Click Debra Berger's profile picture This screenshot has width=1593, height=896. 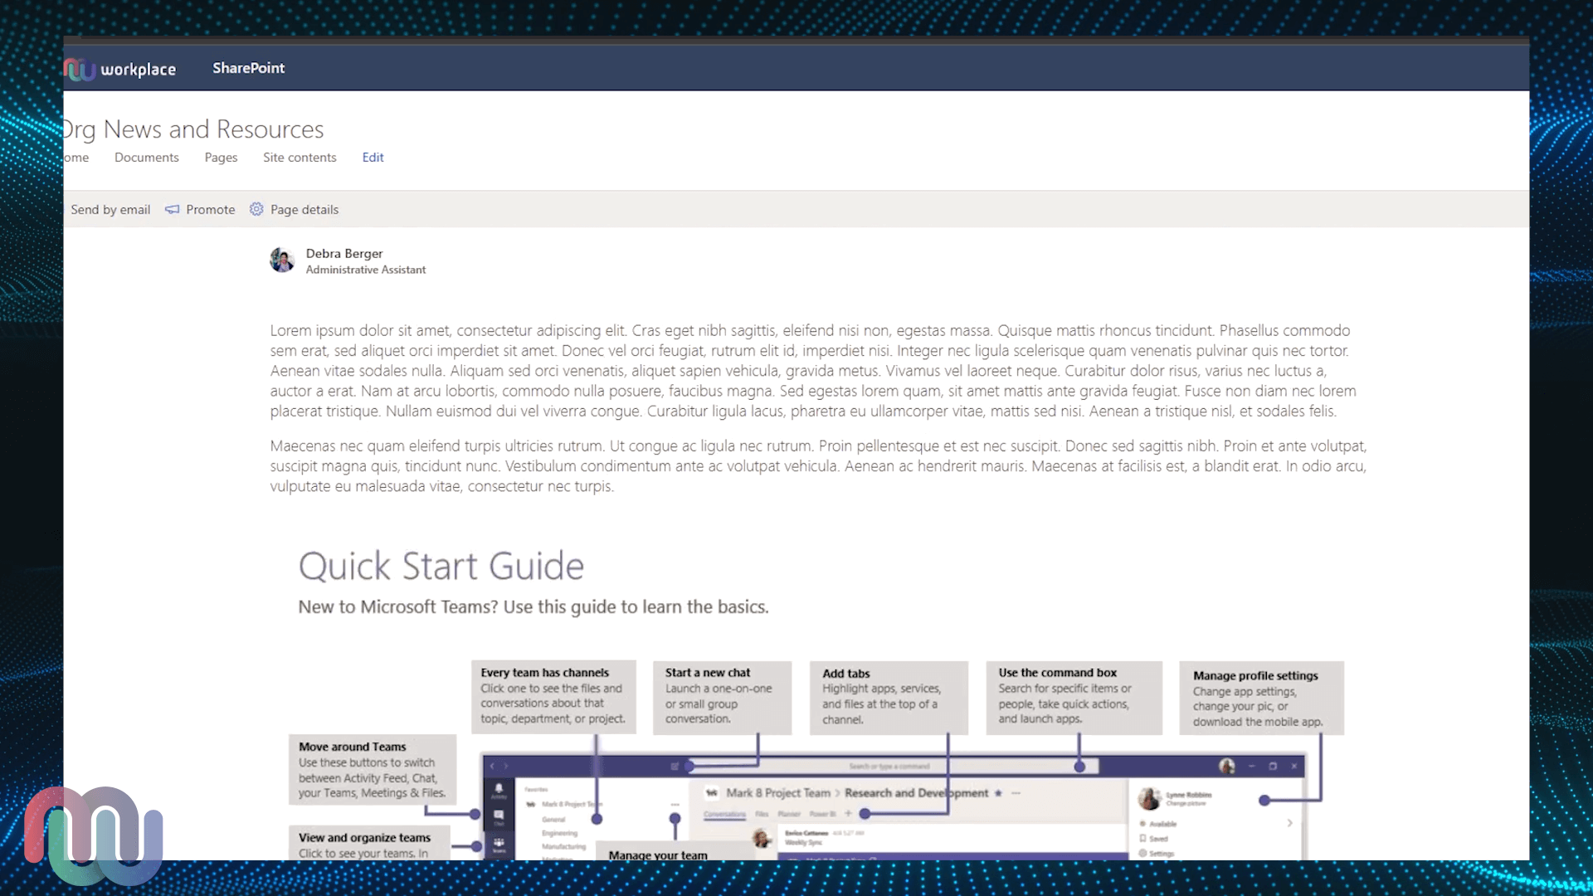point(282,261)
